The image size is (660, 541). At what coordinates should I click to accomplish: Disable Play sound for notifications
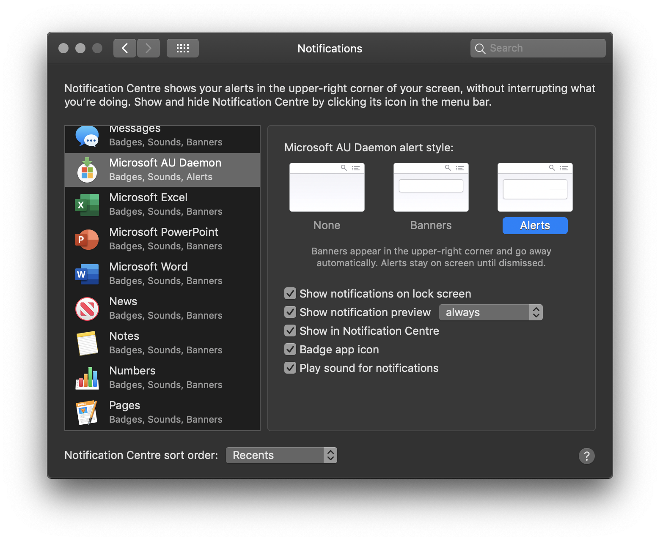coord(290,368)
